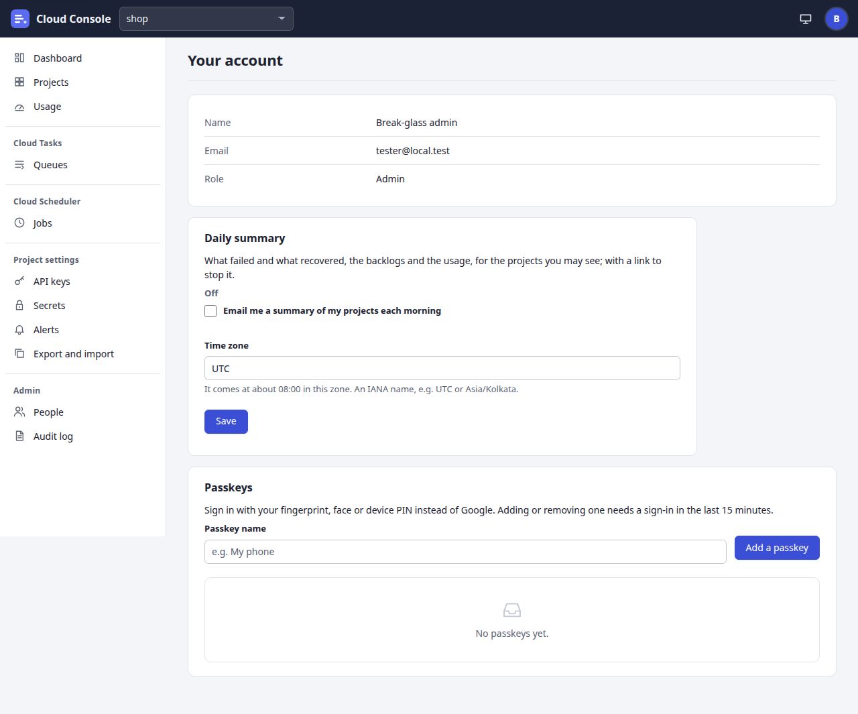Open the shop project dropdown
The image size is (858, 714).
pos(206,19)
